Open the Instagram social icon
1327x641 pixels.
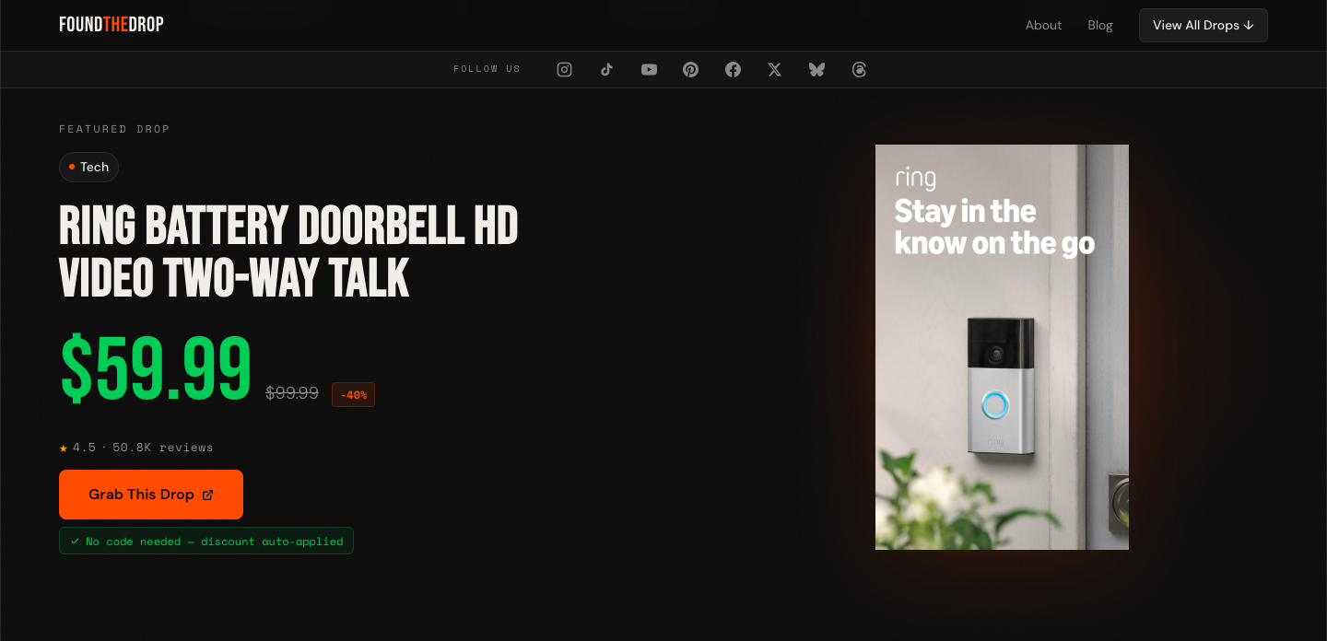coord(565,69)
